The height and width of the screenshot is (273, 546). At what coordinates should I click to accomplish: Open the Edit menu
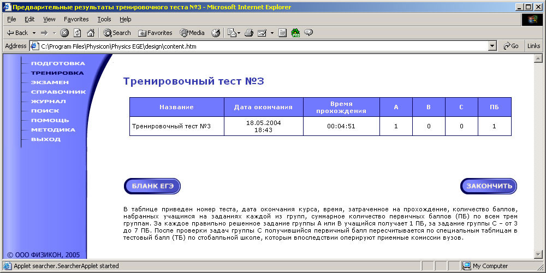click(x=29, y=19)
